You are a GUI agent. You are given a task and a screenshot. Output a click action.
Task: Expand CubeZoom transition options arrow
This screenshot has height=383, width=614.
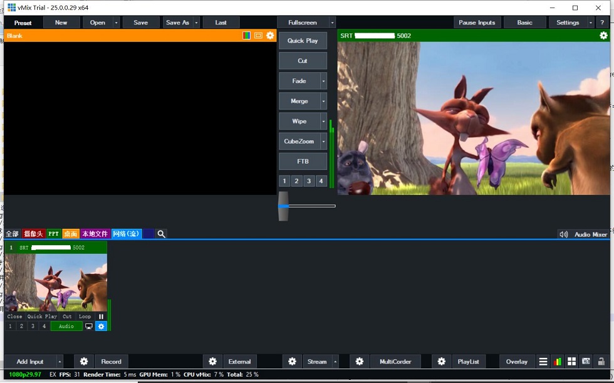click(x=323, y=142)
